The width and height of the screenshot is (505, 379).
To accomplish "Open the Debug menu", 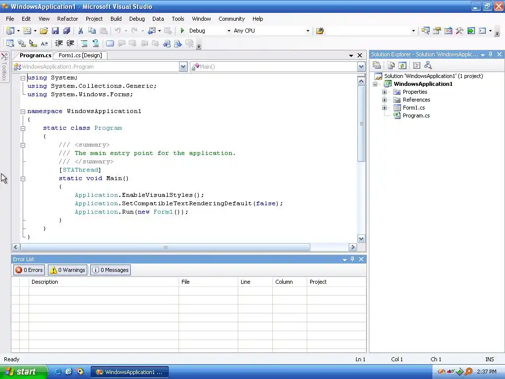I will tap(137, 19).
